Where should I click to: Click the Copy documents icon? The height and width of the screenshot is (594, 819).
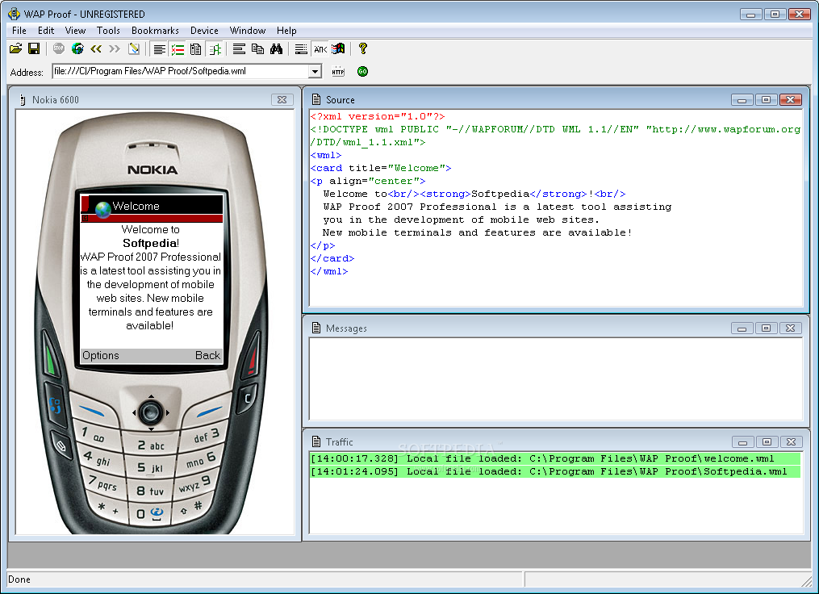pyautogui.click(x=257, y=49)
